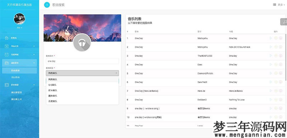287x138 pixels.
Task: Download the NBA 2K10 Soundtrack song
Action: [281, 47]
